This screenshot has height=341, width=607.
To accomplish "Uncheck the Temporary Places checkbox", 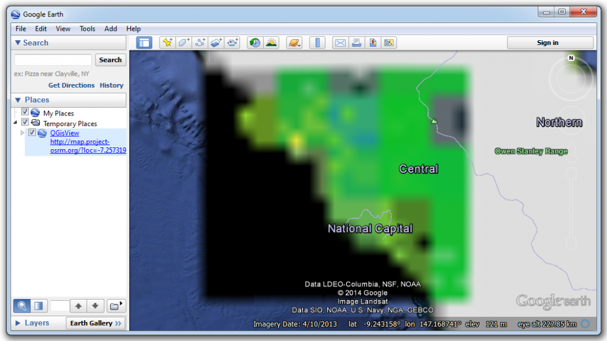I will click(25, 122).
